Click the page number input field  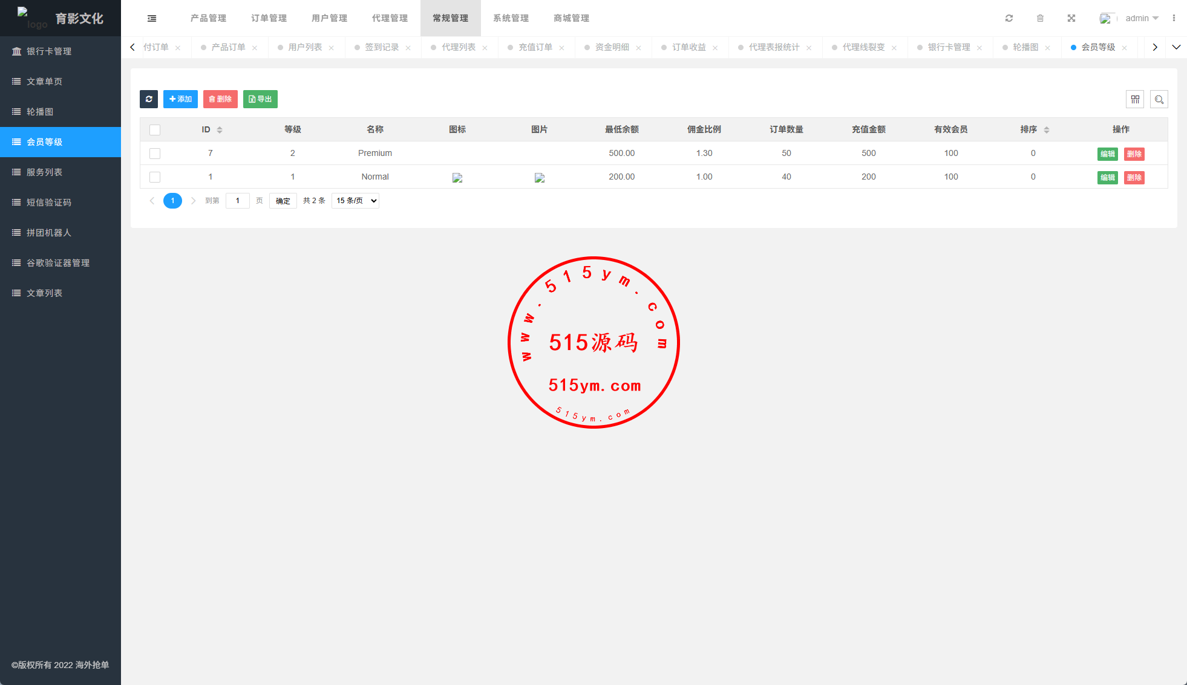click(238, 201)
